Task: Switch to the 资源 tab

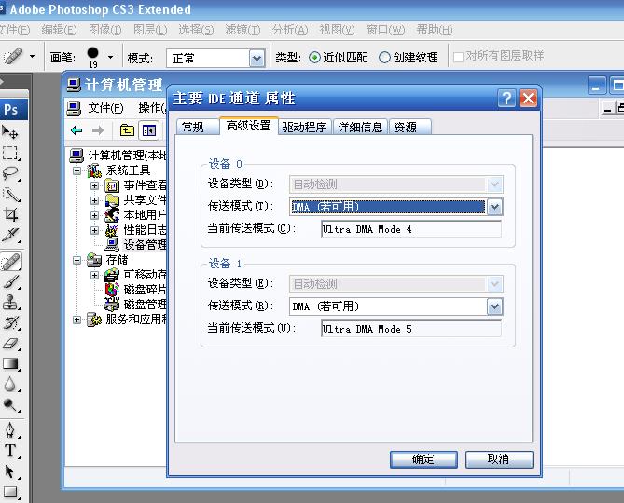Action: [409, 127]
